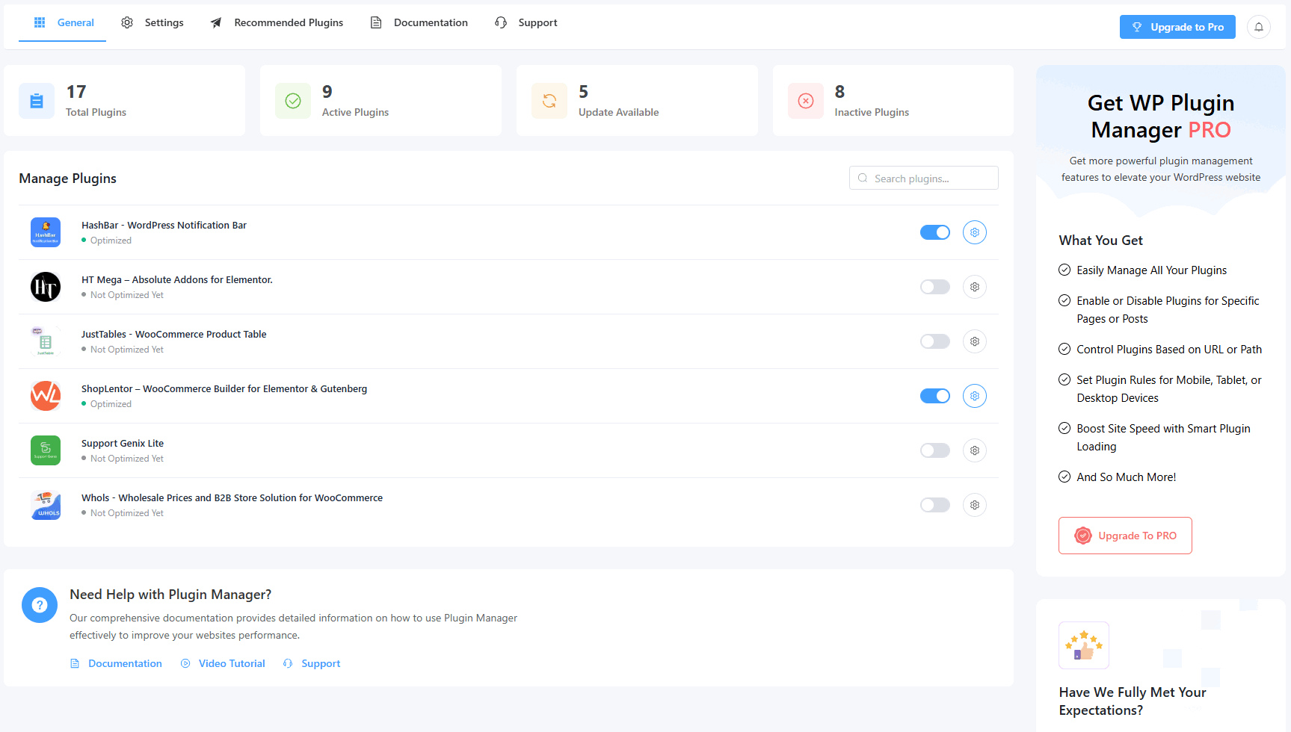Click the Manage Plugins heading

tap(68, 179)
